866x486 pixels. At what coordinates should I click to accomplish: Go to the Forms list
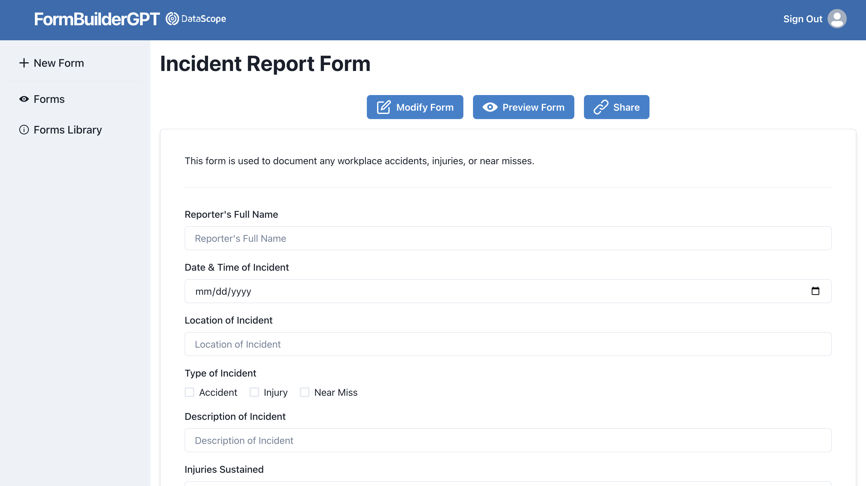pos(49,99)
